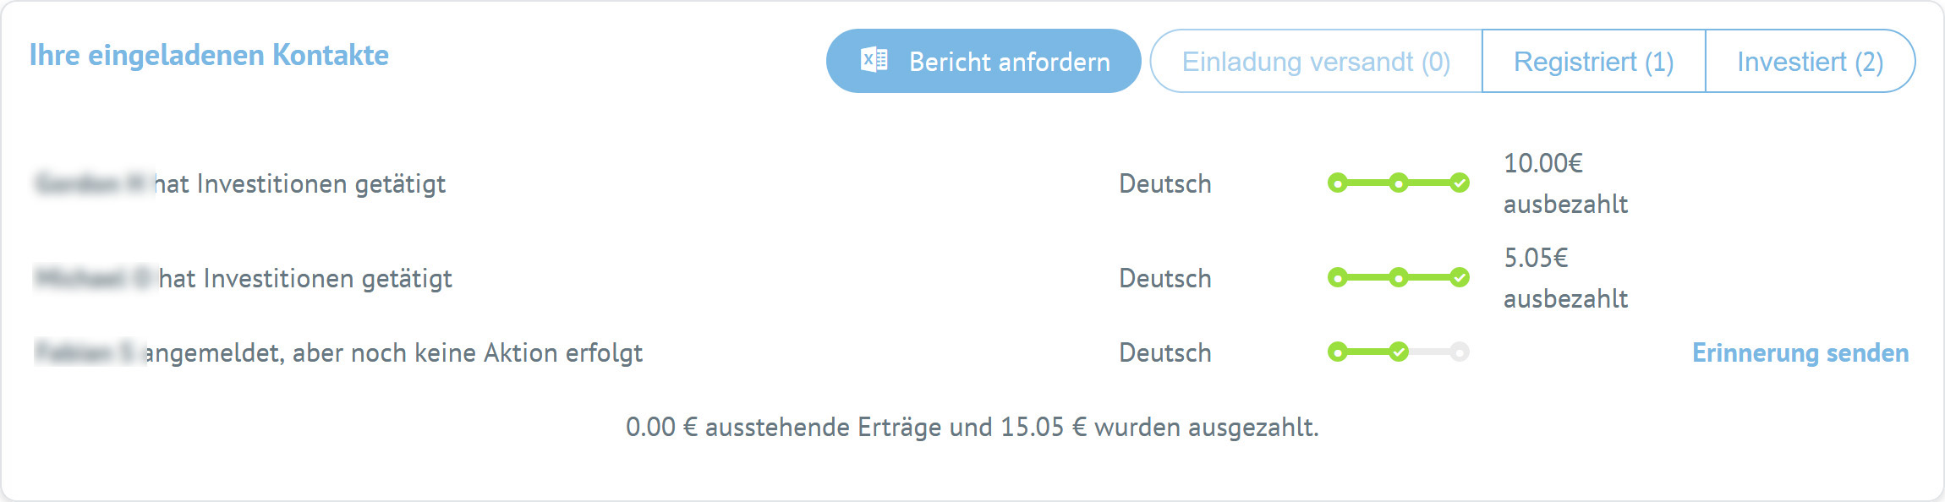Click the checkmark step icon in 10.00€ row
The height and width of the screenshot is (502, 1945).
pyautogui.click(x=1460, y=183)
